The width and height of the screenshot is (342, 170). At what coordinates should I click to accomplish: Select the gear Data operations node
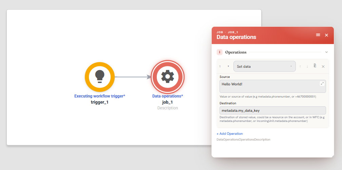(x=168, y=77)
